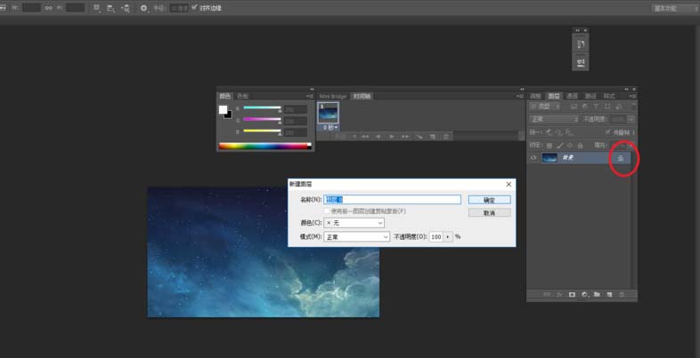Screen dimensions: 700x358
Task: Open Color dropdown in New Layer dialog
Action: click(x=354, y=223)
